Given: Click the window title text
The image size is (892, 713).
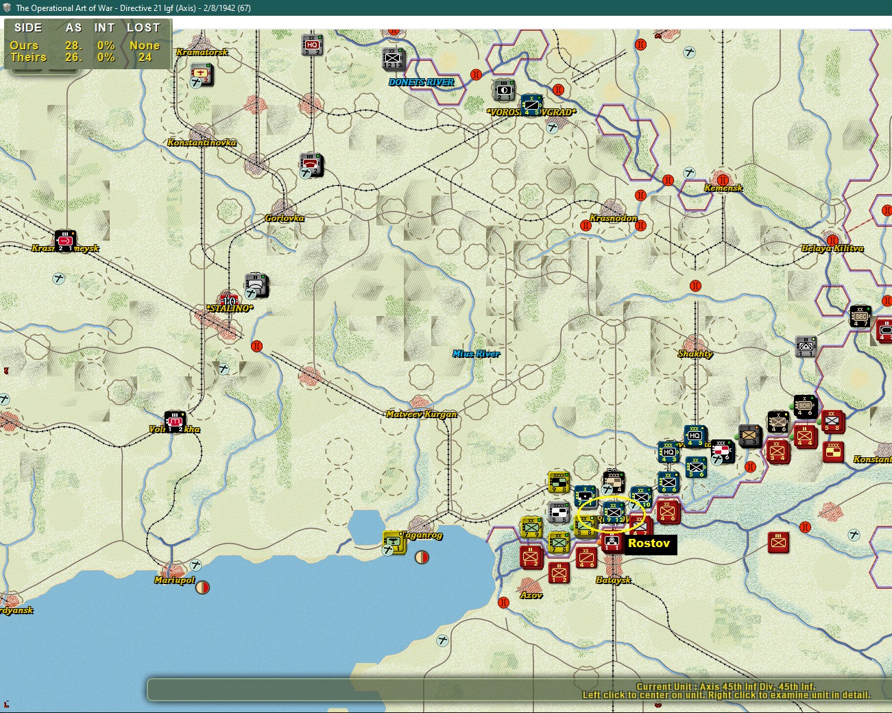Looking at the screenshot, I should (133, 8).
